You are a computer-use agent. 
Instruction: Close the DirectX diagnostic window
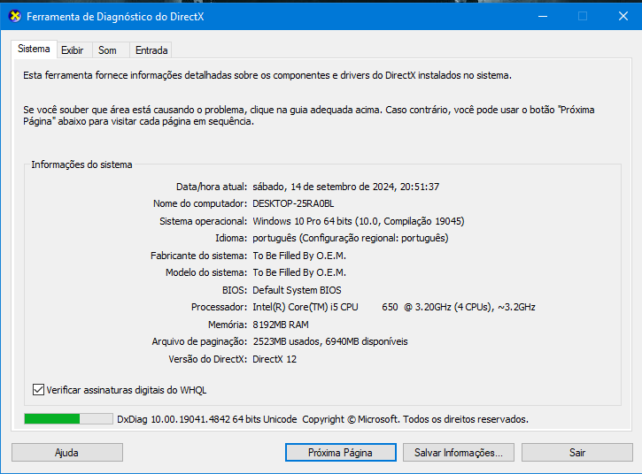coord(623,16)
